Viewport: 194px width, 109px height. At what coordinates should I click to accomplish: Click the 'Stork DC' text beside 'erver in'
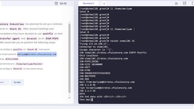point(15,29)
